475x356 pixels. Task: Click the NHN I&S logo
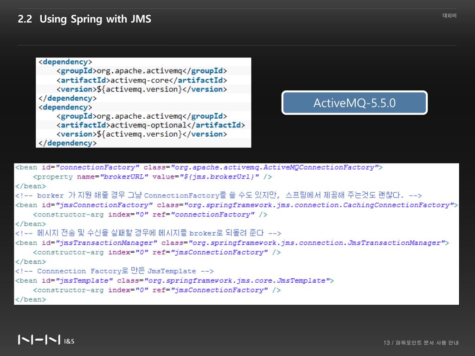click(x=46, y=340)
